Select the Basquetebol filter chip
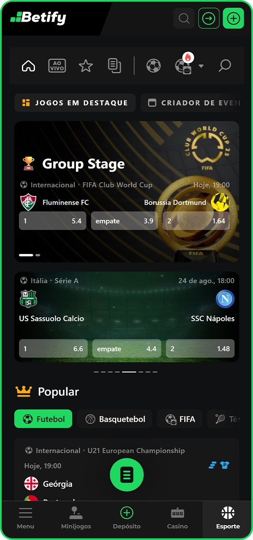 [115, 419]
